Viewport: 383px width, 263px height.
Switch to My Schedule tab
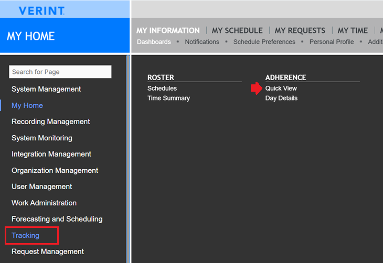point(237,30)
